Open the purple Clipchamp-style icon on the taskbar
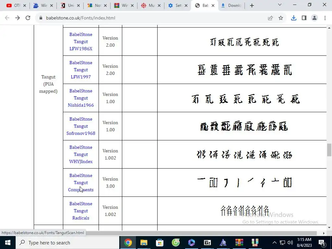Screen dimensions: 332x249 [x=191, y=243]
